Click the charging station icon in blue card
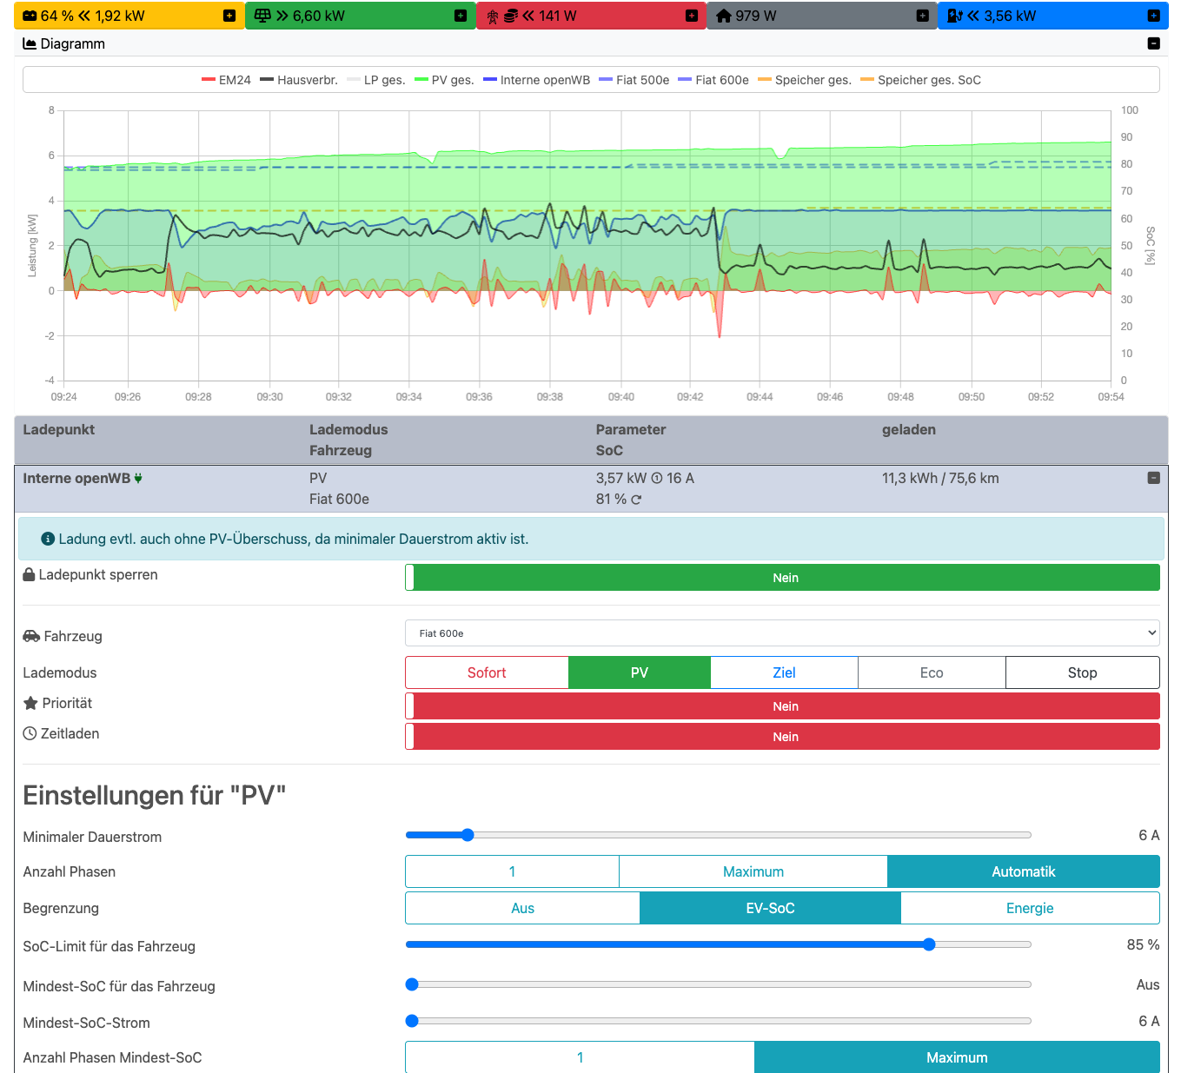1181x1073 pixels. coord(954,16)
